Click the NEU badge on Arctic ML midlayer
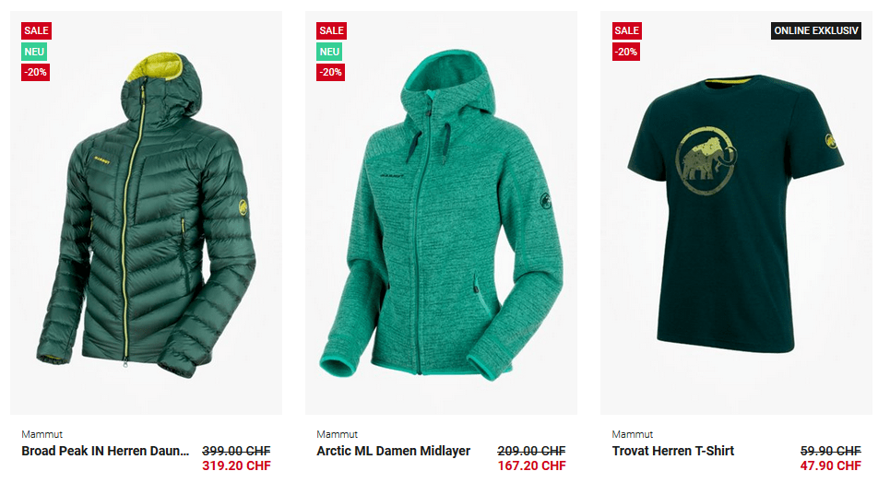This screenshot has height=483, width=878. 329,52
